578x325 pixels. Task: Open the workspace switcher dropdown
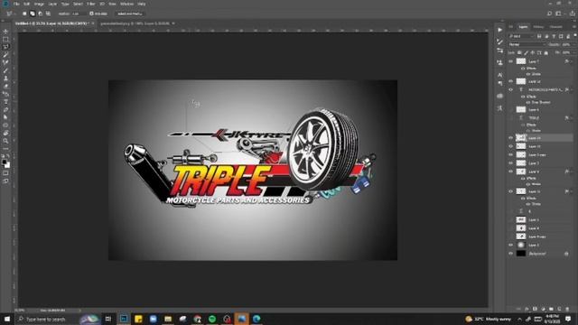tap(559, 14)
